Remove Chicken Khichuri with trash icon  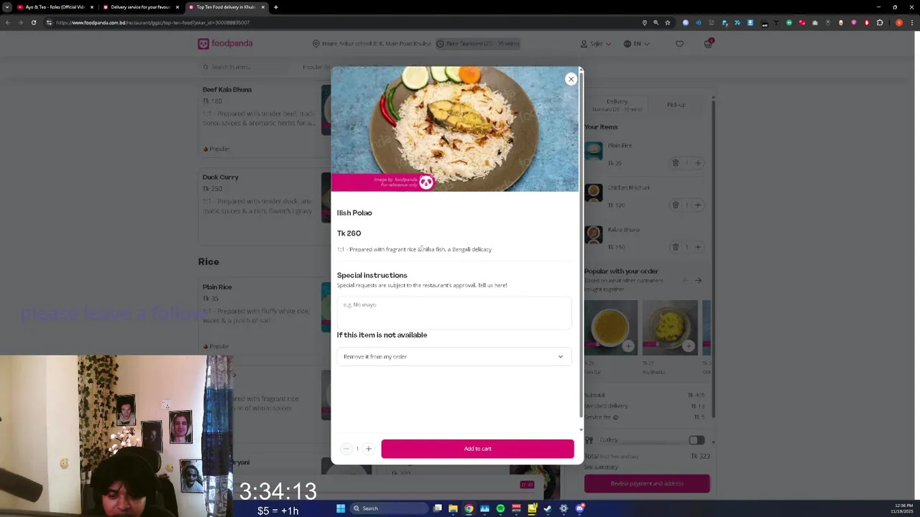(676, 205)
